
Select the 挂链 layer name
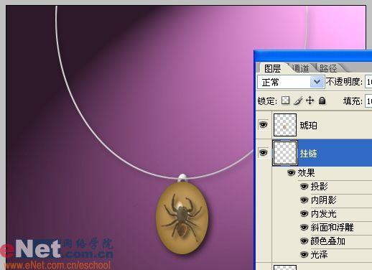pyautogui.click(x=309, y=154)
